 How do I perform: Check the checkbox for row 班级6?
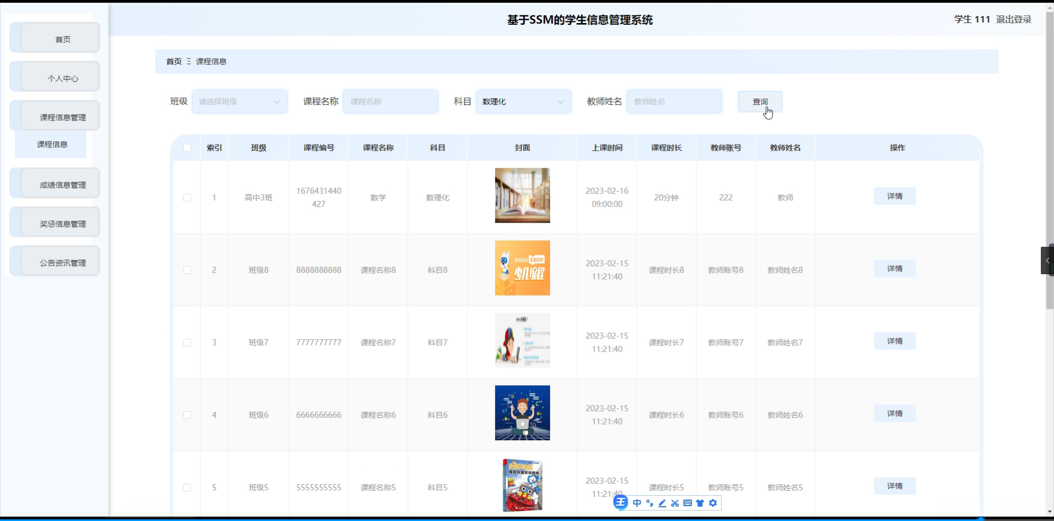187,415
